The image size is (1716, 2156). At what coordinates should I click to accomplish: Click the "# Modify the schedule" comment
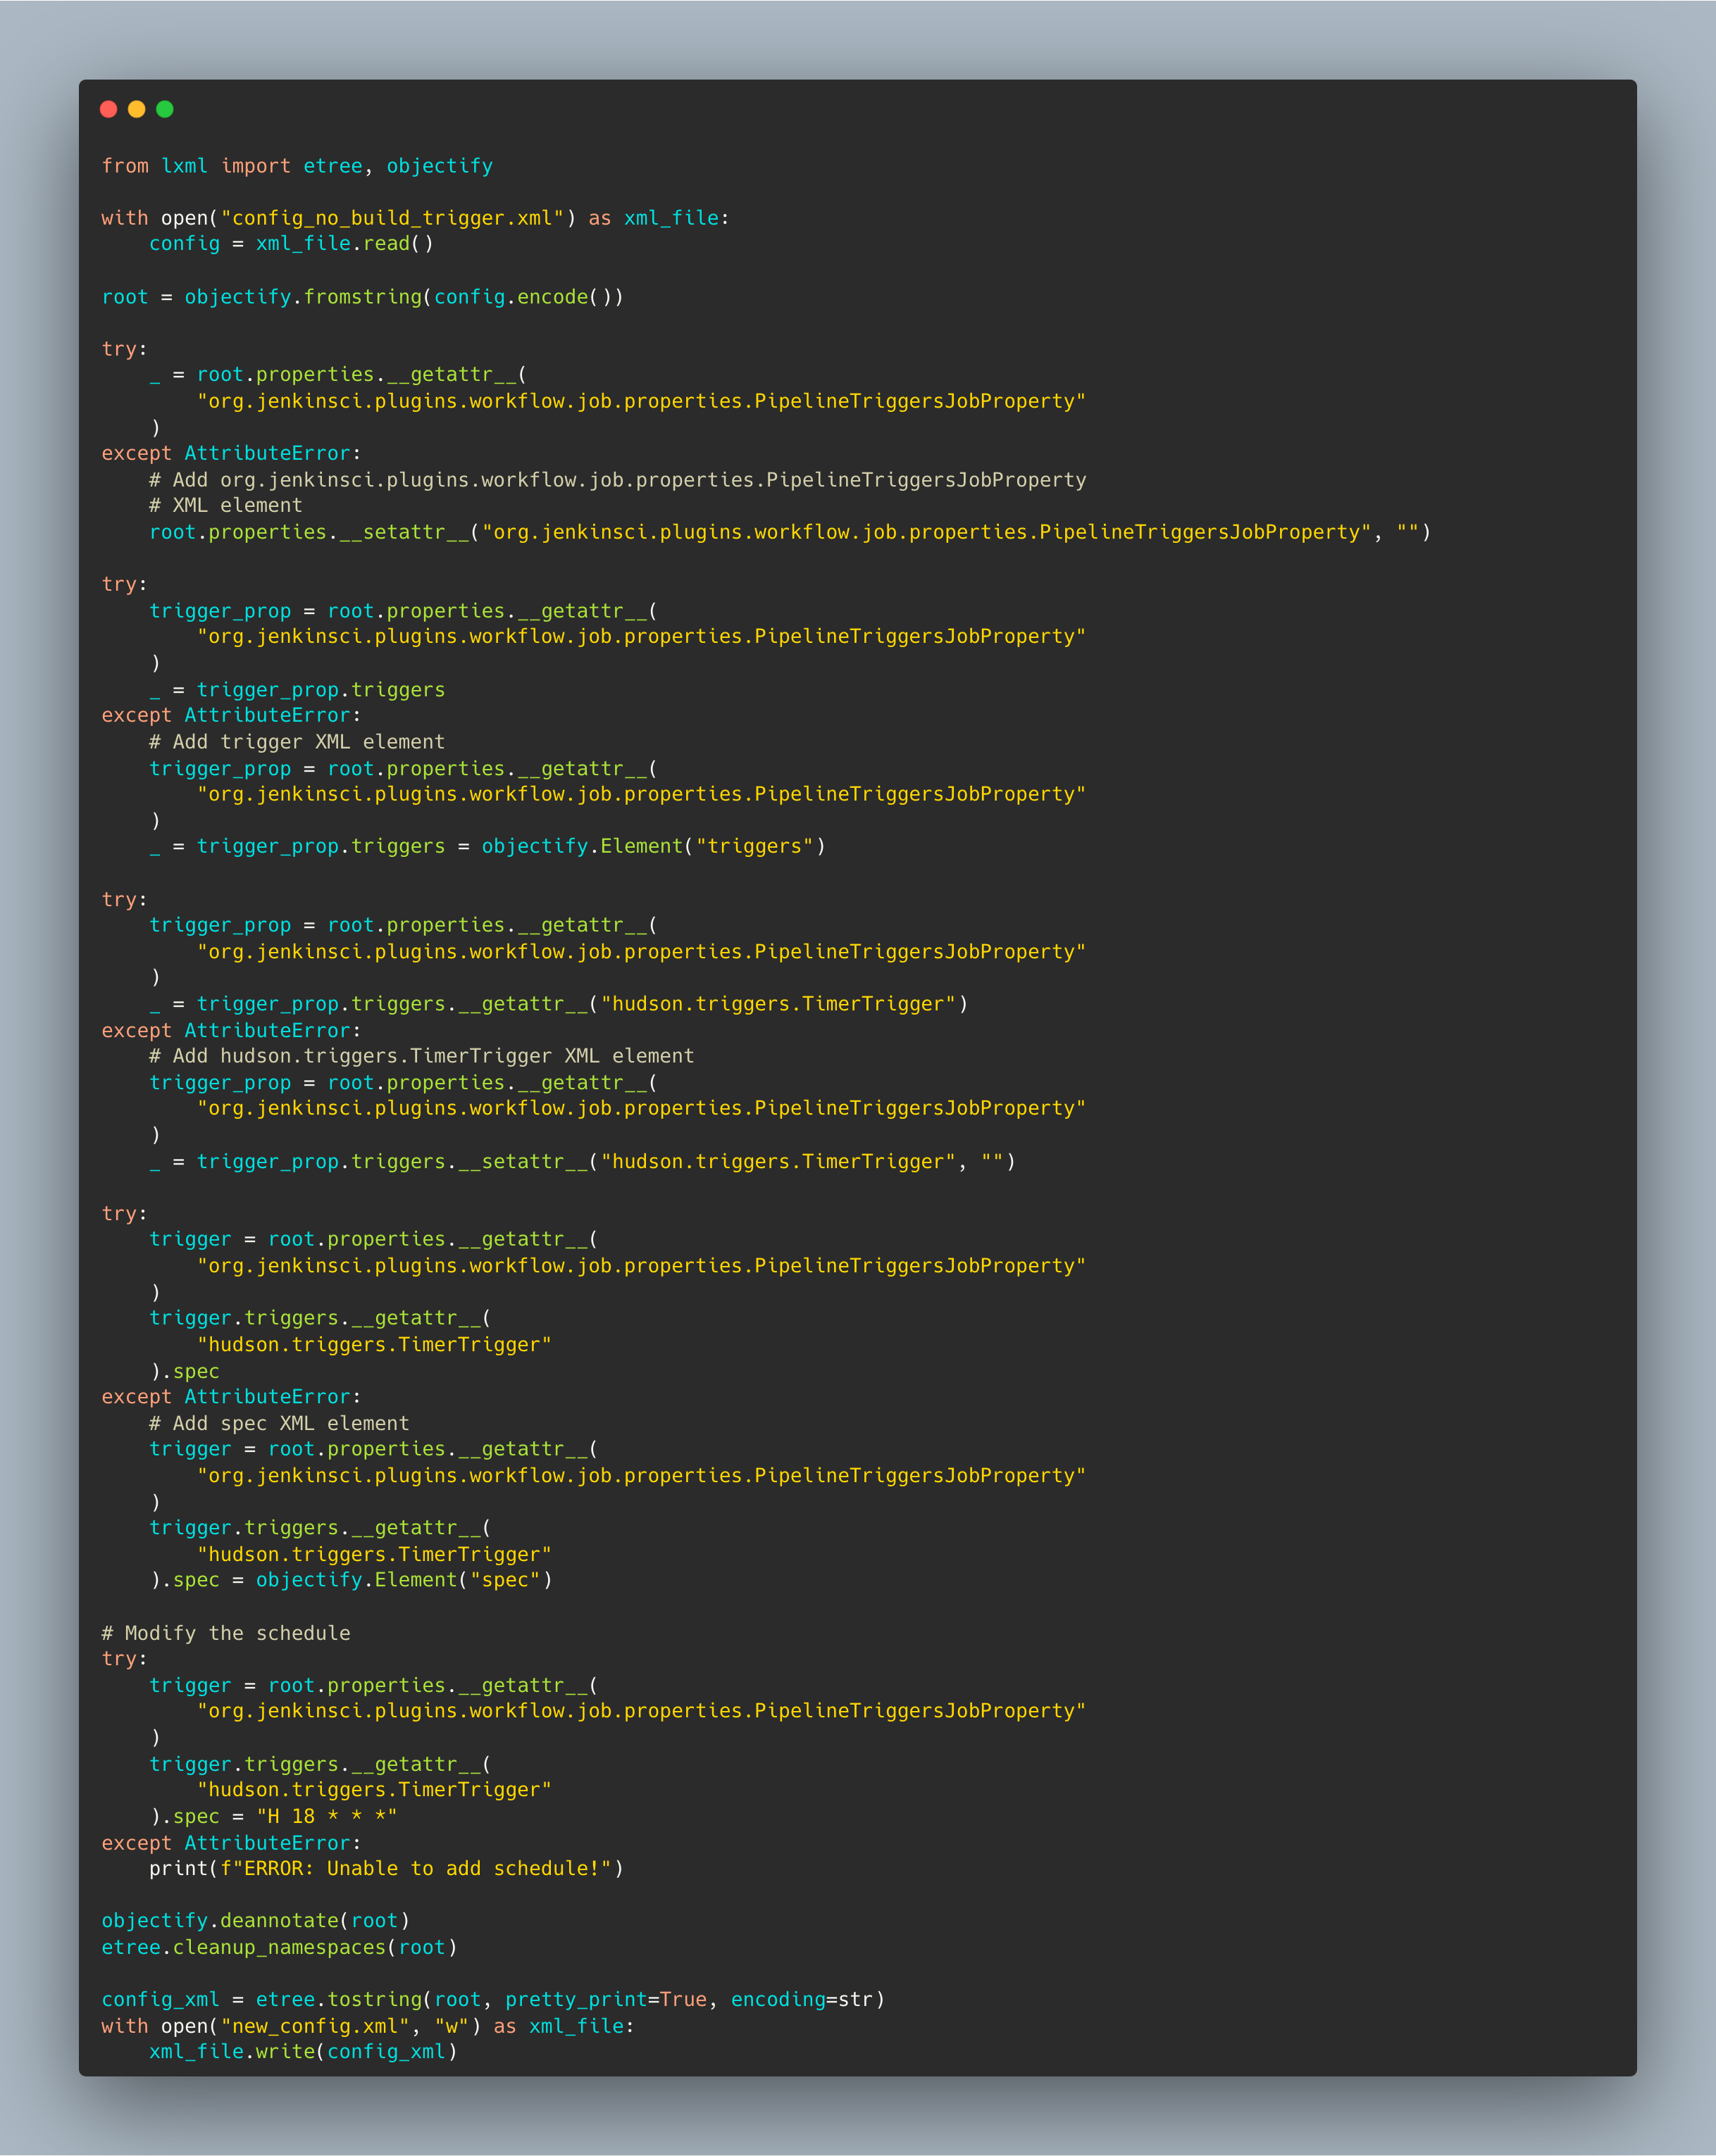click(x=226, y=1633)
